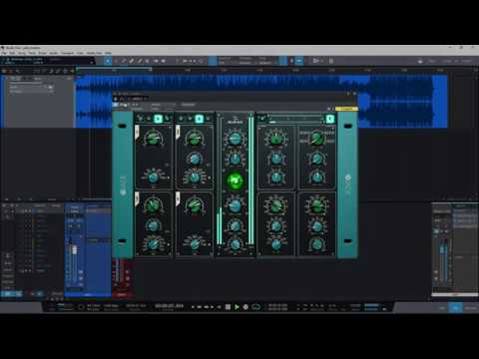Start playback with the green Play button
Screen dimensions: 479x359
(x=237, y=307)
